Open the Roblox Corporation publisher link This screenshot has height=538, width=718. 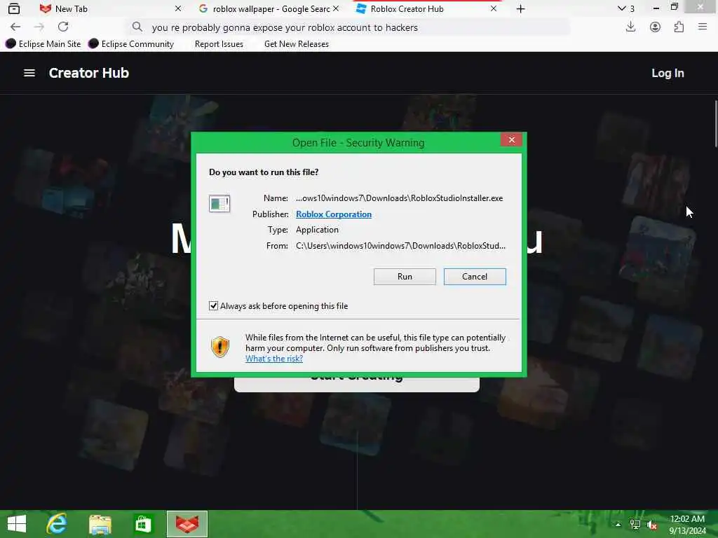point(333,214)
